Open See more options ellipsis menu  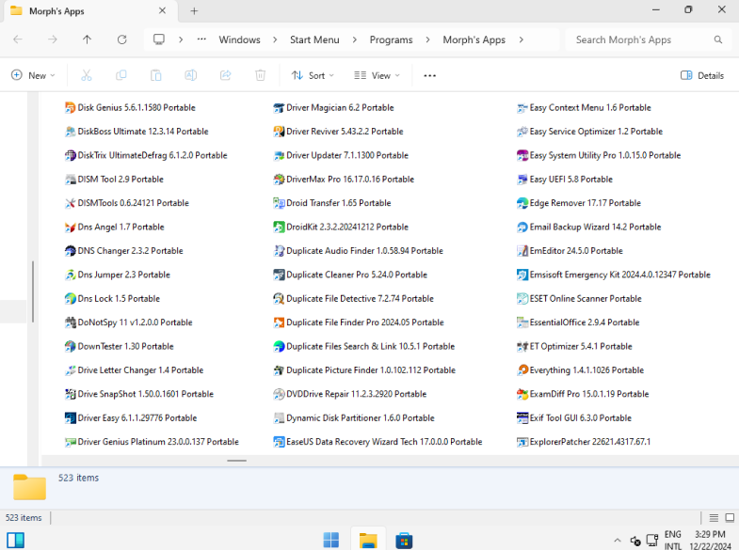pos(430,75)
